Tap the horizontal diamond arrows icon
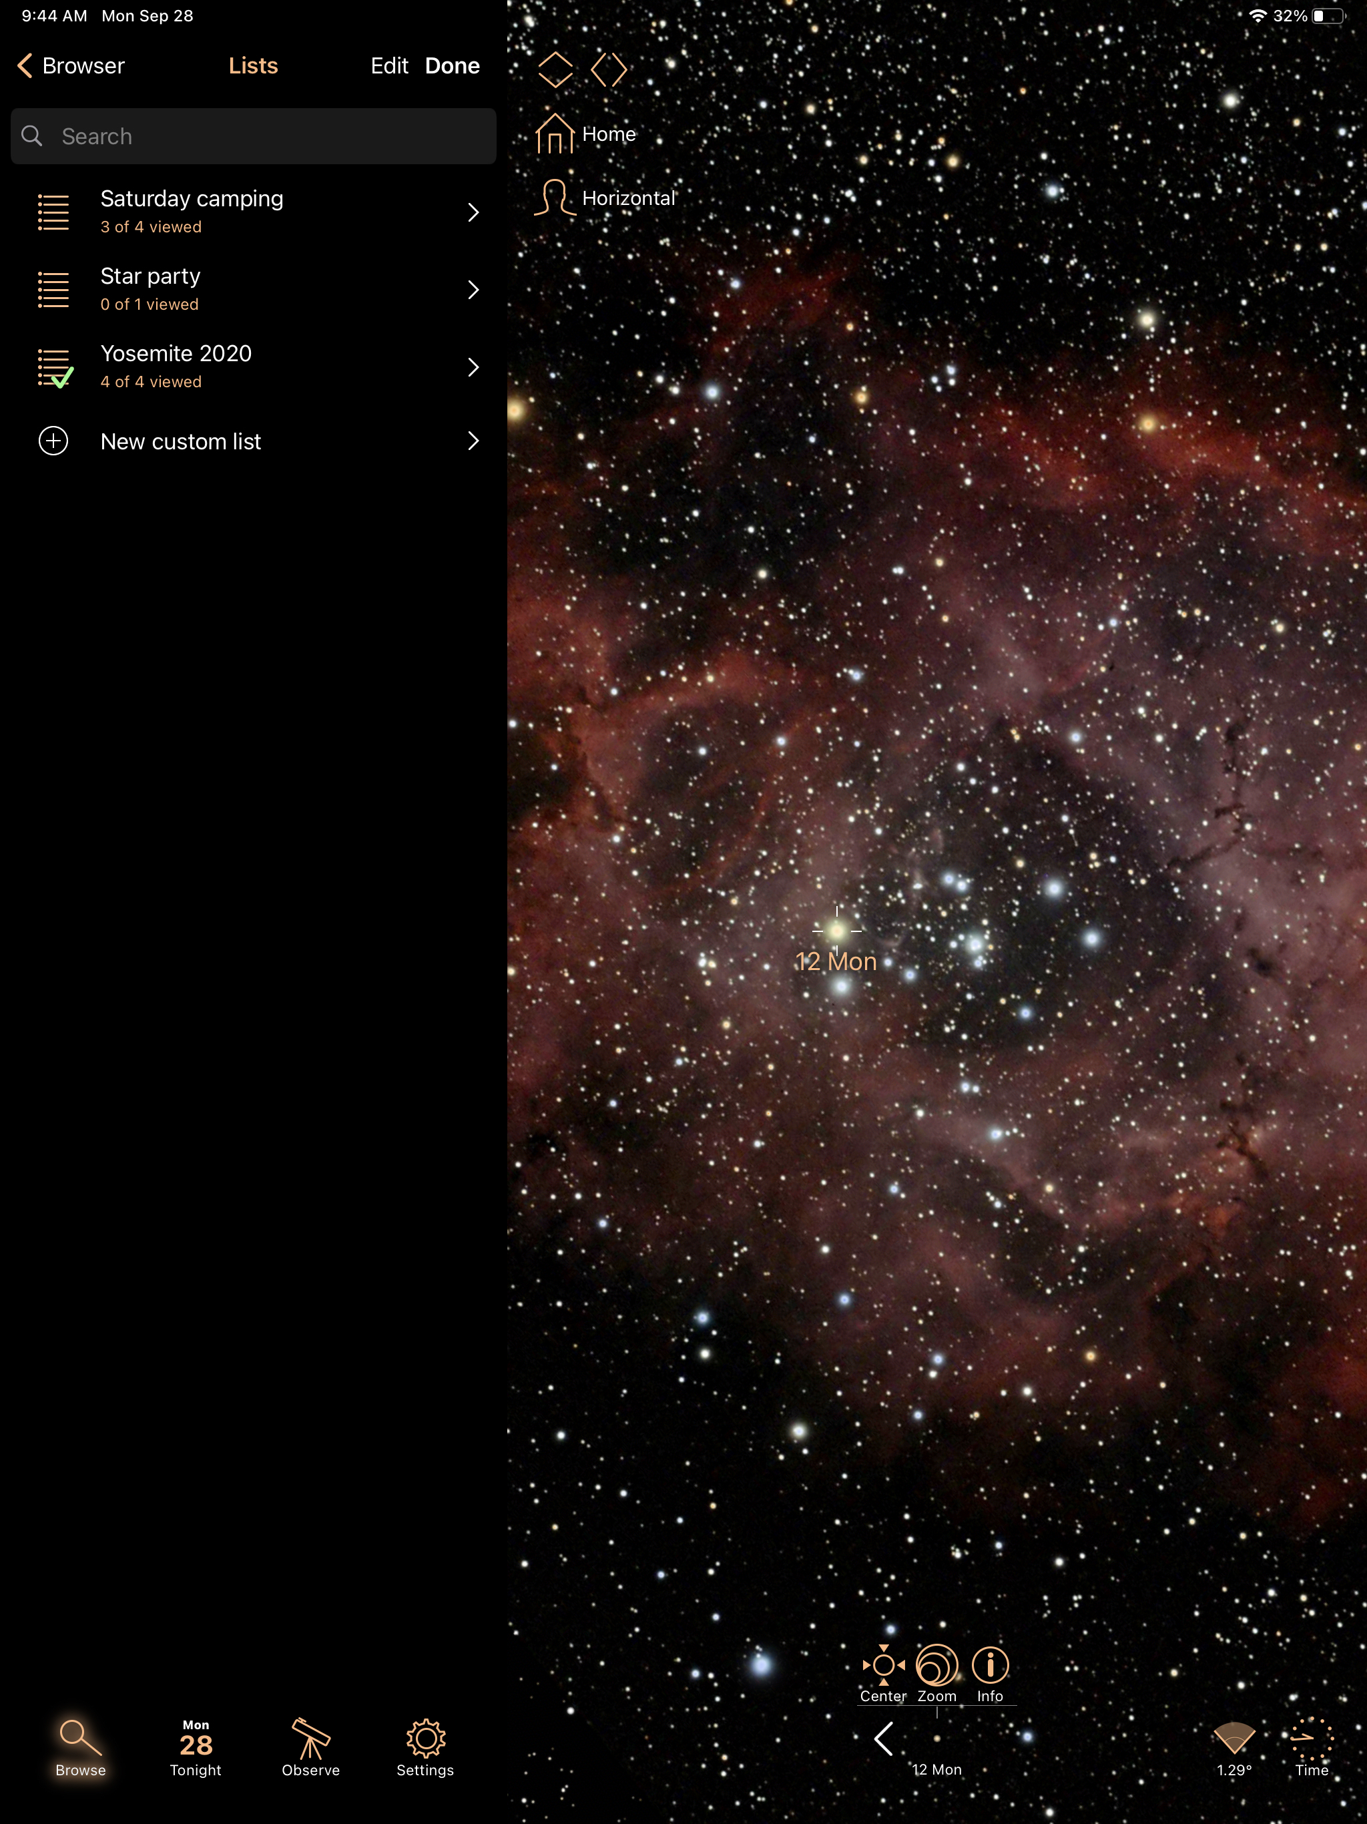This screenshot has height=1824, width=1367. [x=609, y=69]
